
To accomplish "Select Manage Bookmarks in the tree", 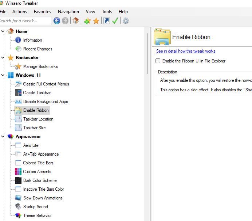I will pyautogui.click(x=40, y=66).
